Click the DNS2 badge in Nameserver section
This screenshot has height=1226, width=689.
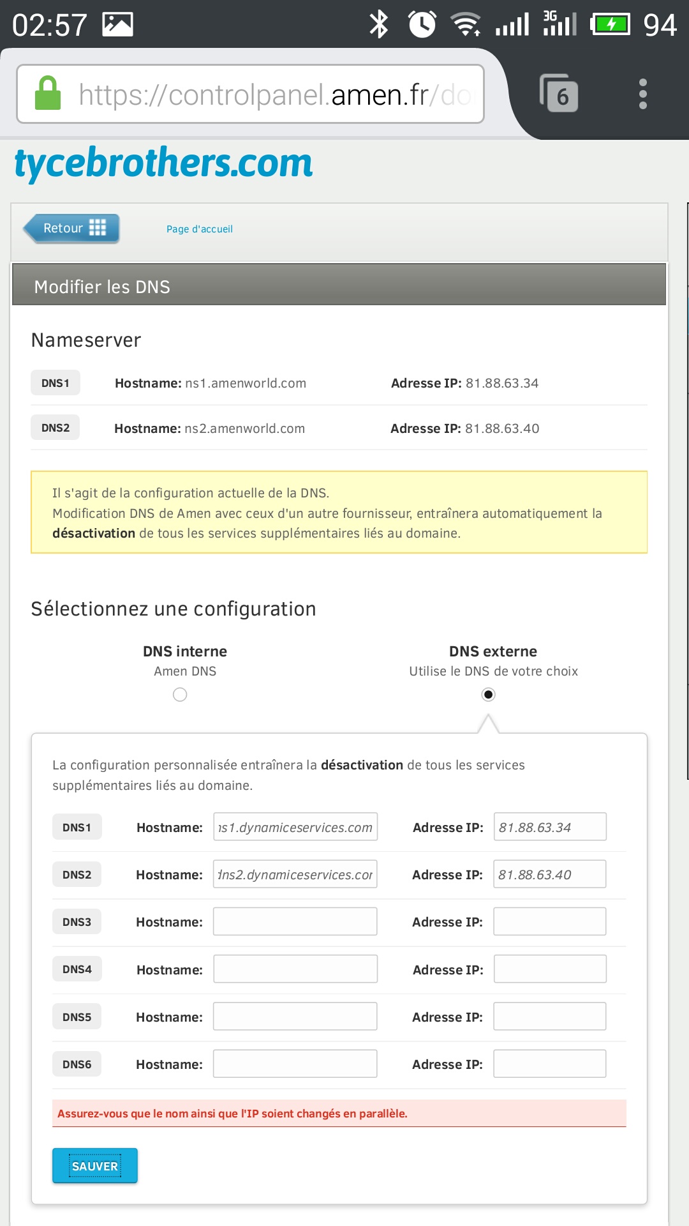tap(56, 428)
